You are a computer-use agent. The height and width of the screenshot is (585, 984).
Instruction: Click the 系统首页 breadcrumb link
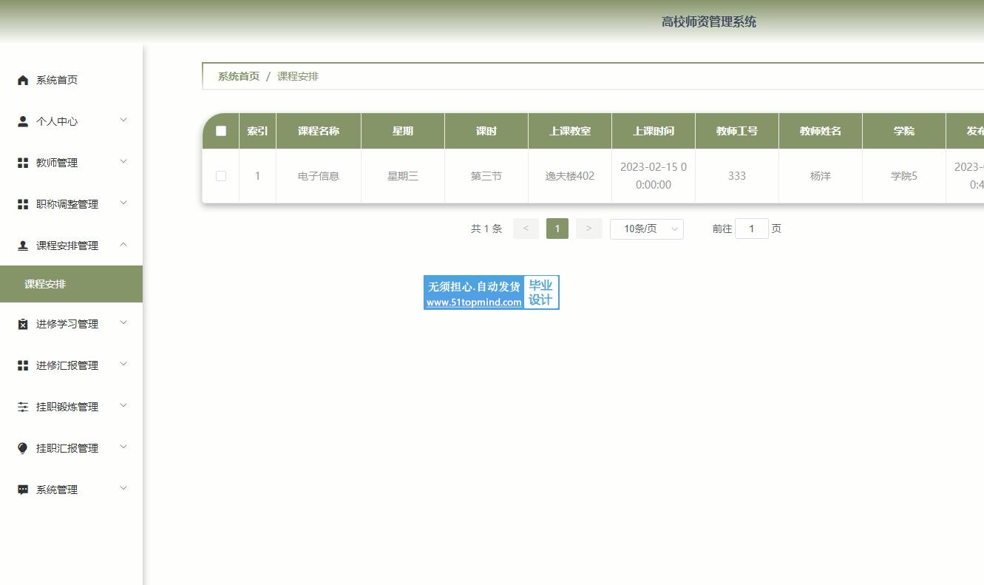(238, 76)
